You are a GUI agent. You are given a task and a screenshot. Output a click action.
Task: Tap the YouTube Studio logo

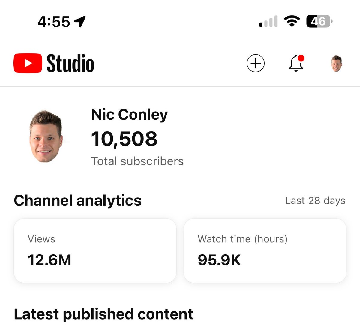coord(54,63)
